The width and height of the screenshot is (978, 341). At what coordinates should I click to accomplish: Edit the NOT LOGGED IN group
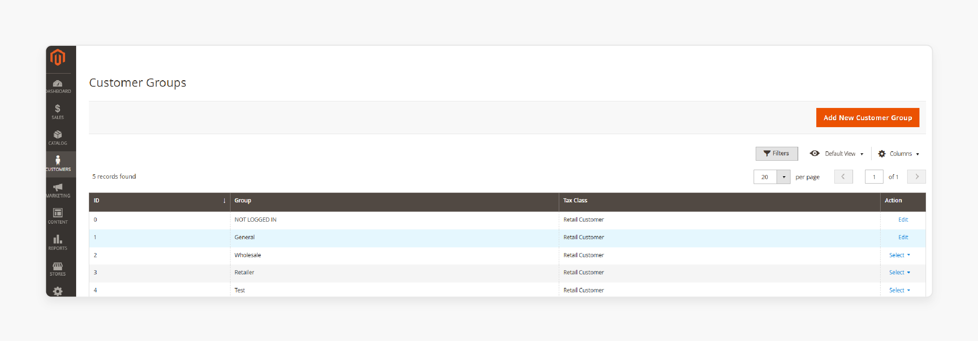903,220
